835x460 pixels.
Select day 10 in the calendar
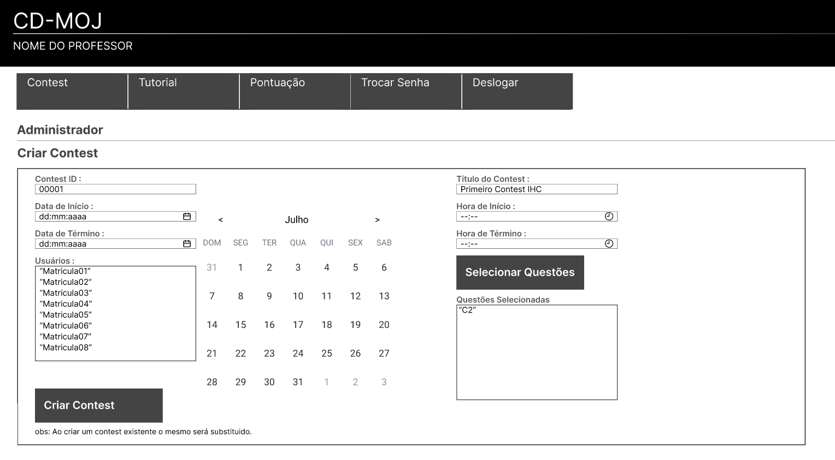coord(298,296)
